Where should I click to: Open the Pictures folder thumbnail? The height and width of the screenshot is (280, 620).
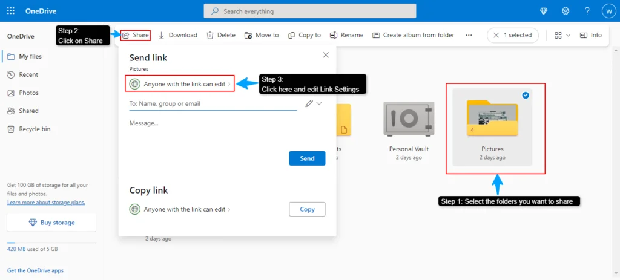[492, 117]
